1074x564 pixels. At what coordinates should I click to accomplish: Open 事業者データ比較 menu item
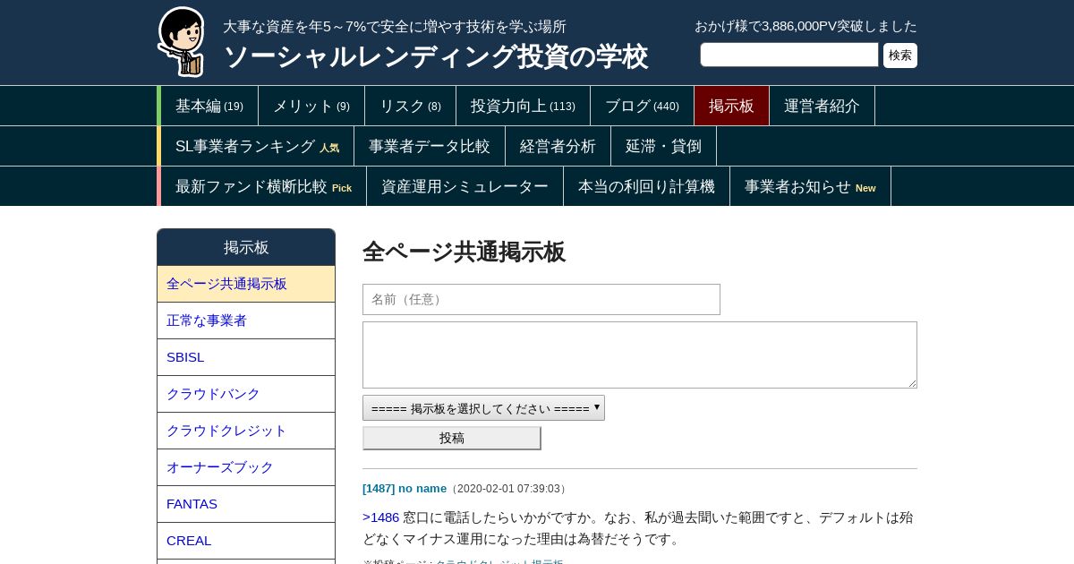[430, 146]
